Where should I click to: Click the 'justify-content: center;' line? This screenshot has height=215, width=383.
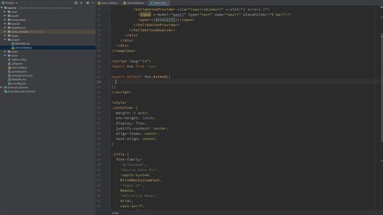[142, 128]
